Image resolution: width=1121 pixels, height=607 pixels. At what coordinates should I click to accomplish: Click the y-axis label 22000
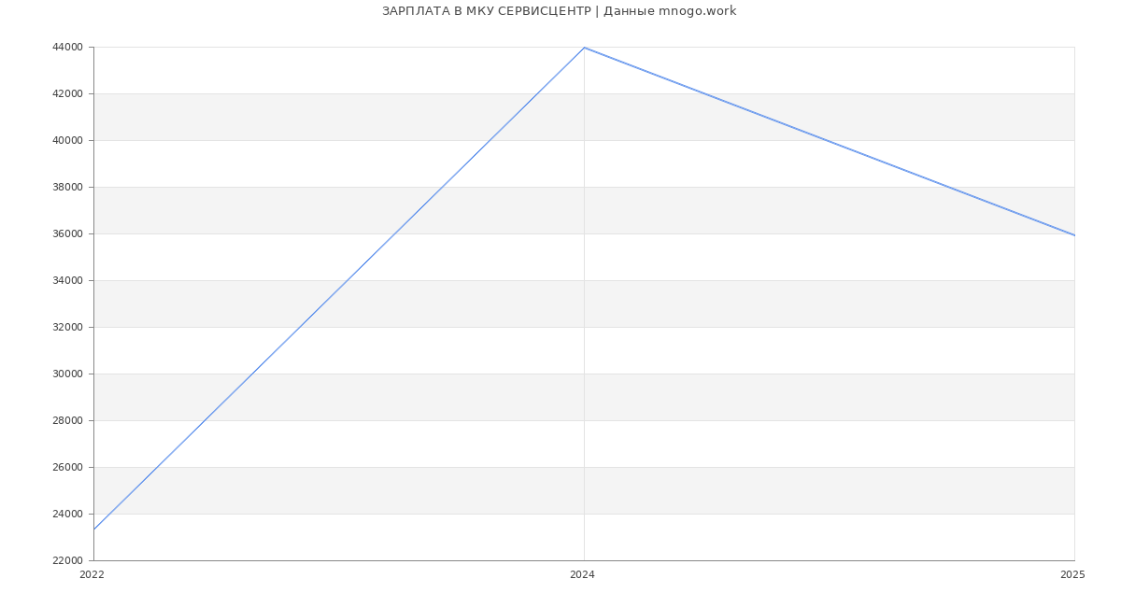68,560
